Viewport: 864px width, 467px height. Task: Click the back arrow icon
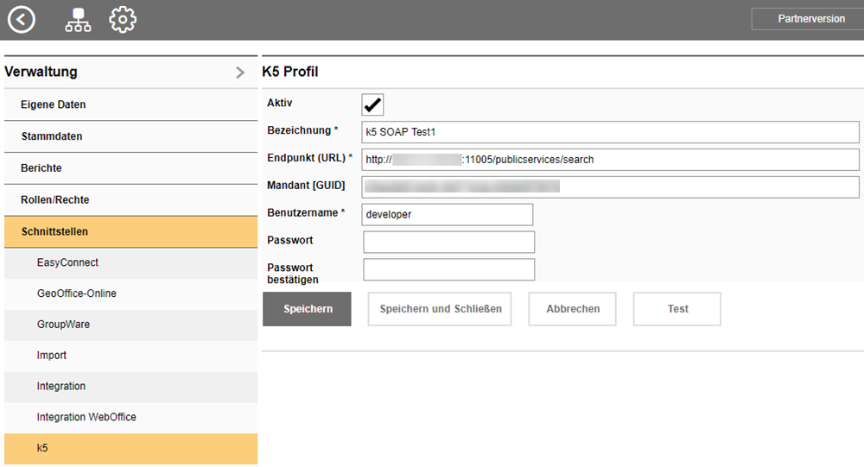point(22,19)
